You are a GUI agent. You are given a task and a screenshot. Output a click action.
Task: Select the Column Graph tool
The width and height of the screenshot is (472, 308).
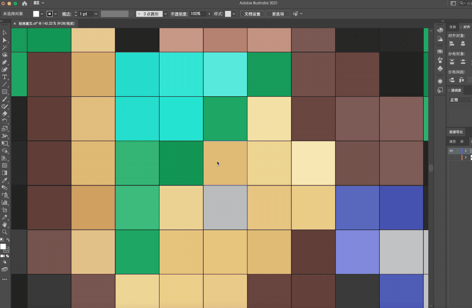click(x=4, y=203)
